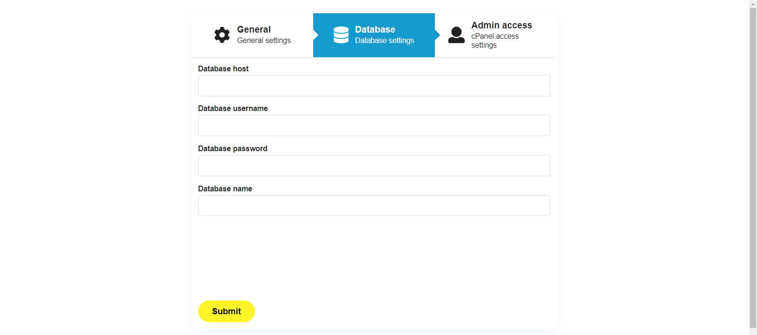This screenshot has width=757, height=335.
Task: Click the Admin access user icon
Action: pyautogui.click(x=456, y=35)
